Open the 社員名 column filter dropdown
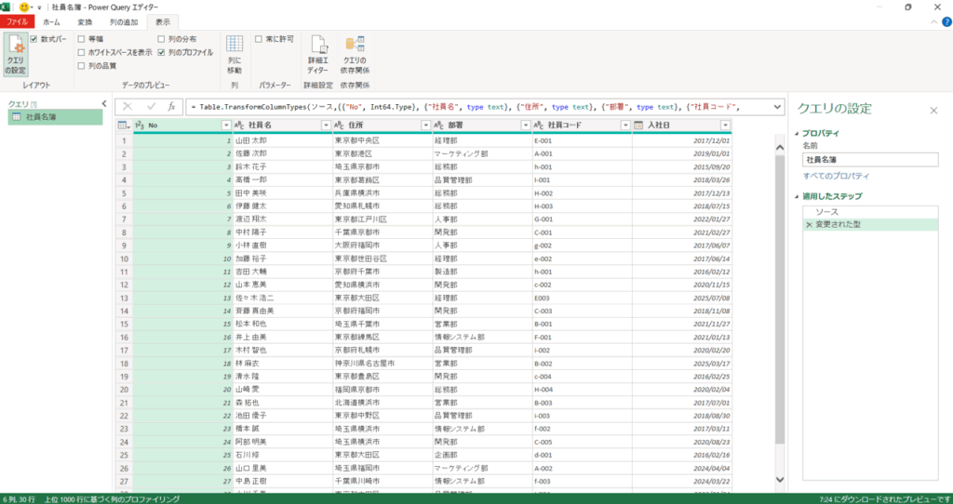The image size is (953, 504). pos(325,125)
